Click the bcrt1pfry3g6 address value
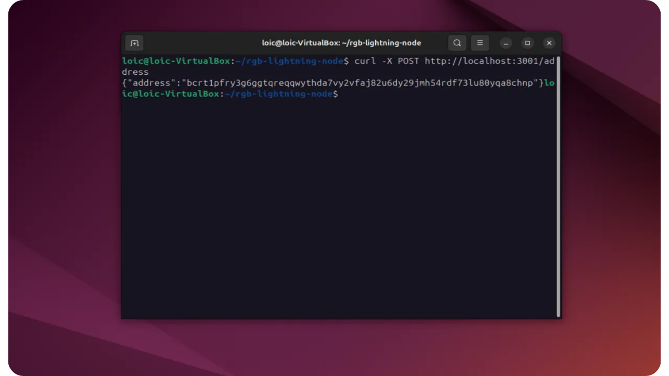 tap(360, 83)
